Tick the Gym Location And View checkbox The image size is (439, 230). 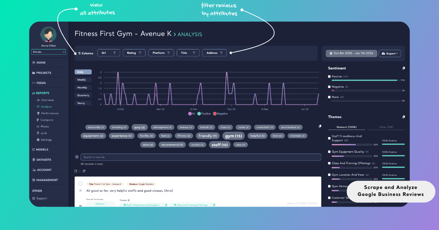[x=329, y=175]
